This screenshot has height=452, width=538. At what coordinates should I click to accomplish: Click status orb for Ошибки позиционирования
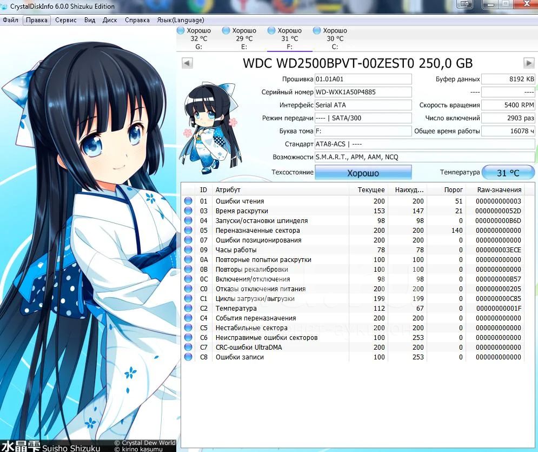tap(188, 240)
